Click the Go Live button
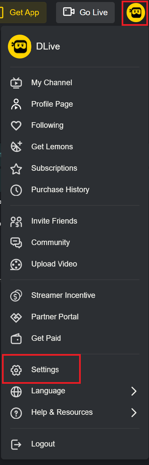 85,13
